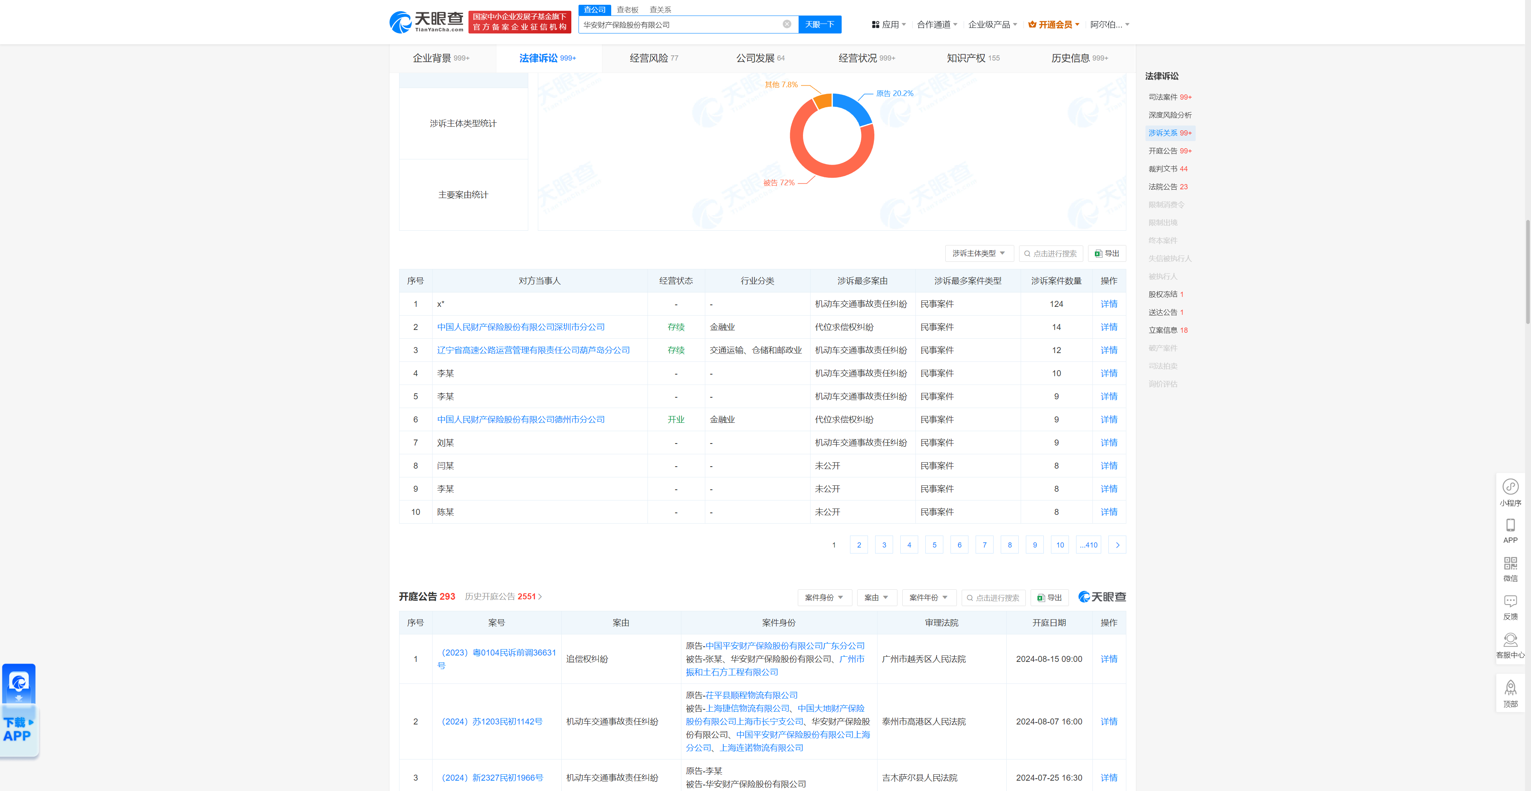Click the 天眼一下 search button
This screenshot has width=1531, height=791.
click(820, 24)
